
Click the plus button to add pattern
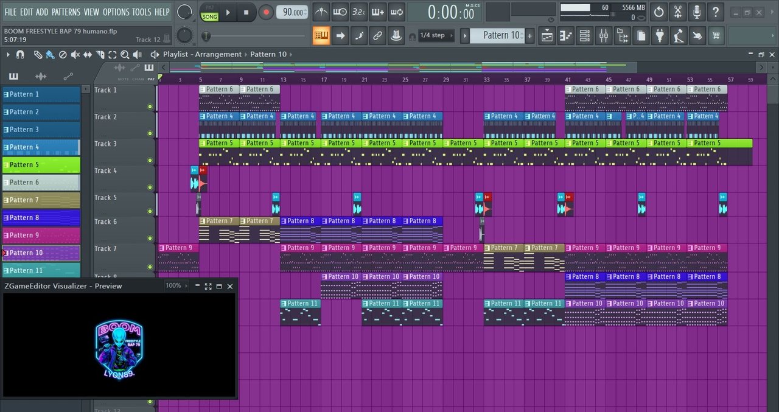529,35
